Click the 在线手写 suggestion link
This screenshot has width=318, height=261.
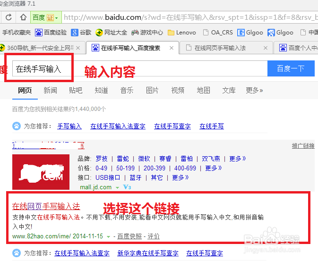[212, 126]
